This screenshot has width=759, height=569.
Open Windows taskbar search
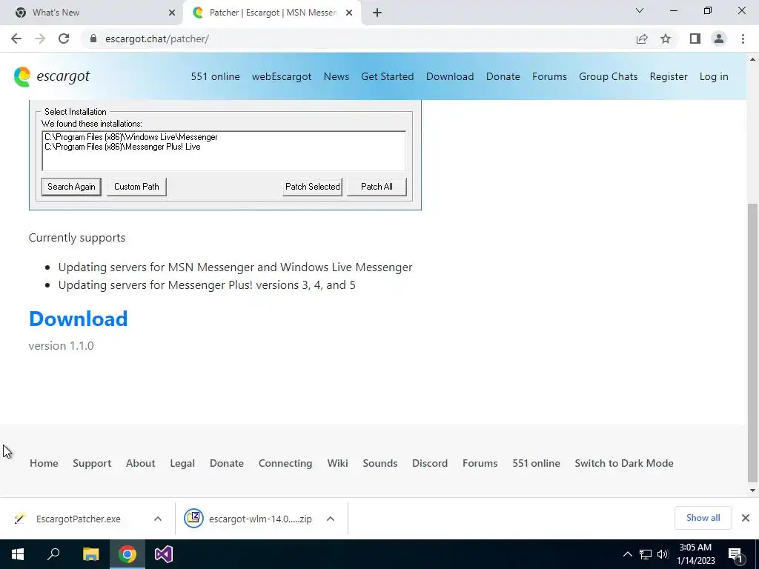tap(53, 554)
